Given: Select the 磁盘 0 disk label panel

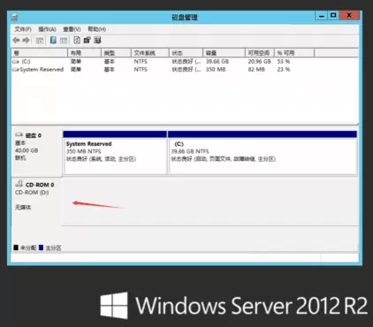Looking at the screenshot, I should [37, 151].
